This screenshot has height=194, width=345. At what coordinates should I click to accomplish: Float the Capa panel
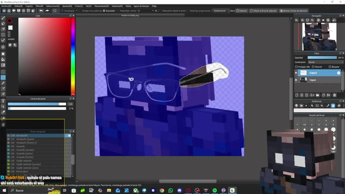340,53
